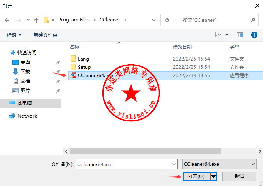
Task: Open the help question mark icon
Action: pos(254,35)
